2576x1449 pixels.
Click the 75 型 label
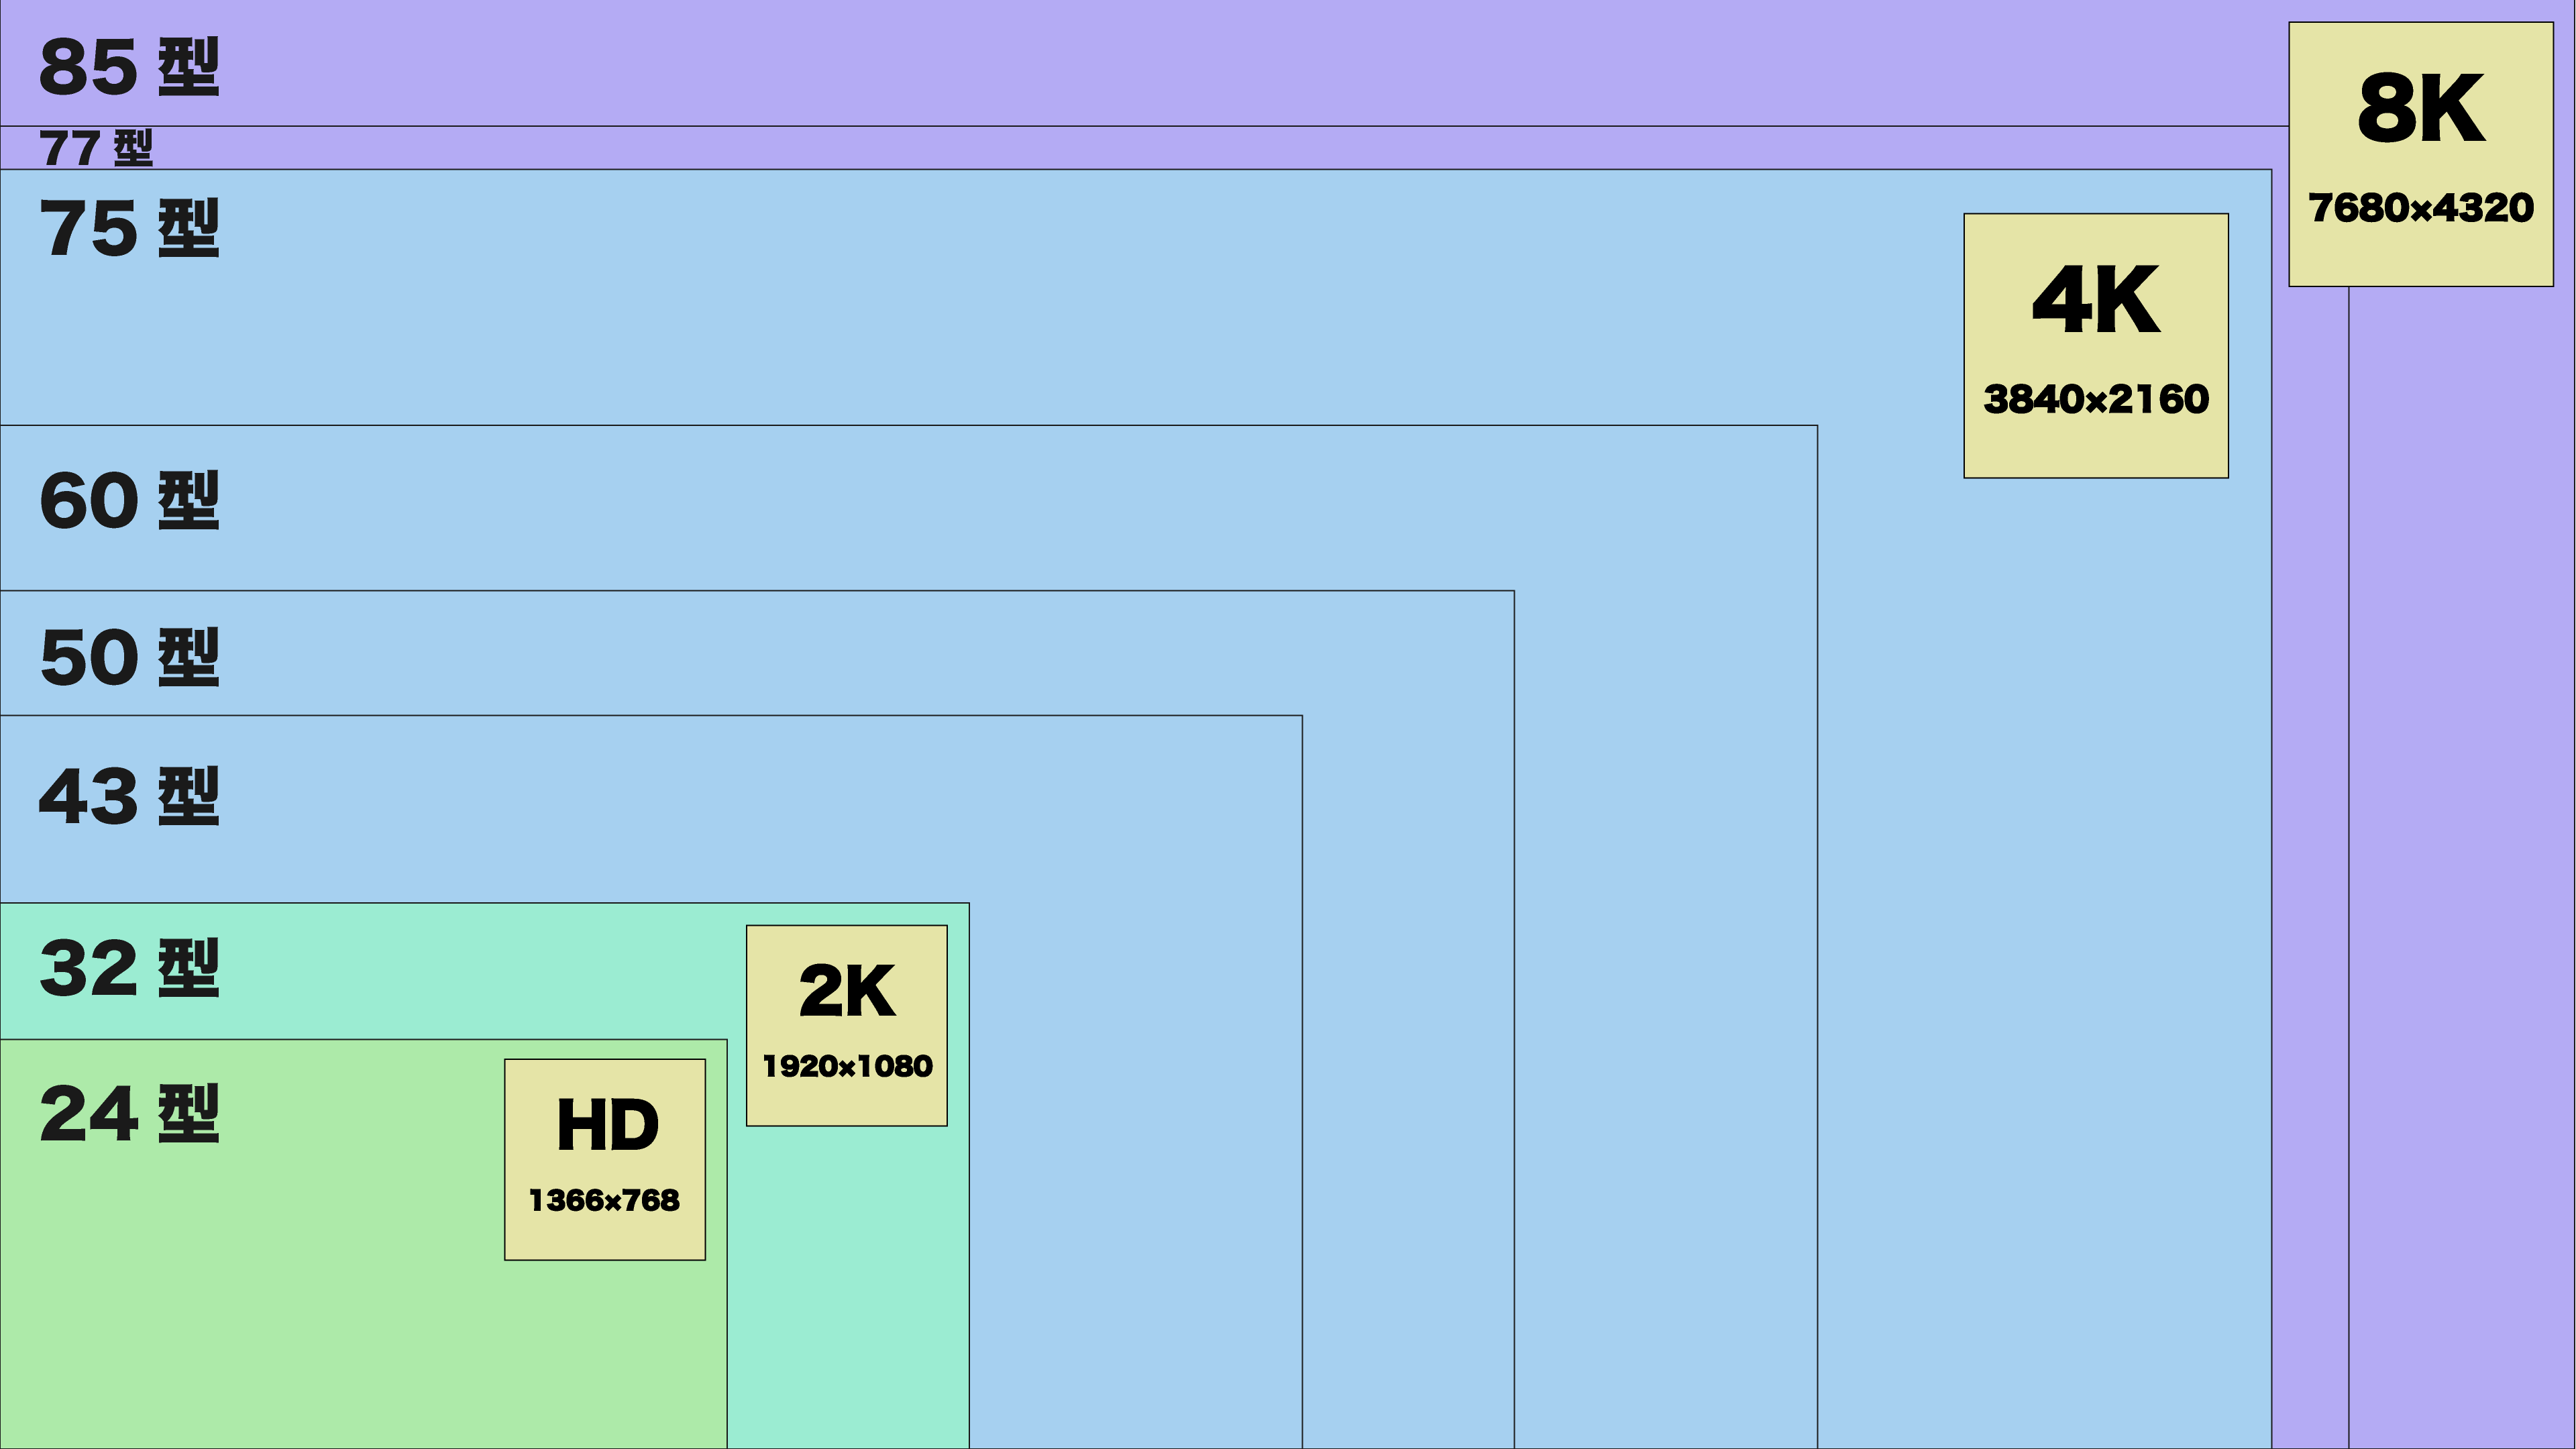129,229
